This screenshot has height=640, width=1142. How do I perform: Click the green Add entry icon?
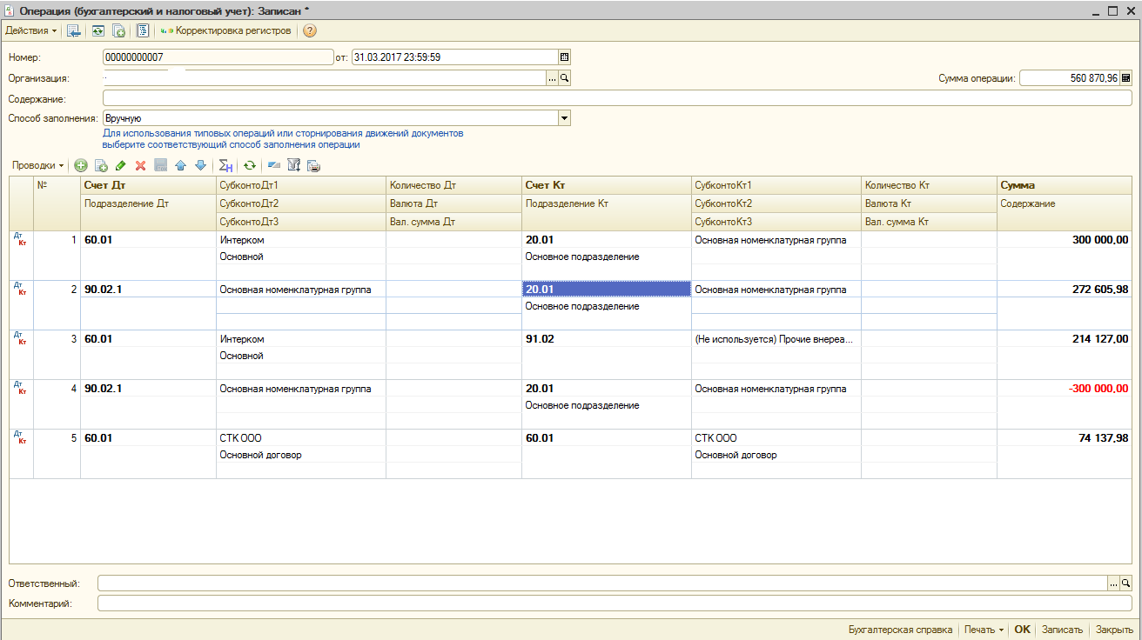81,165
